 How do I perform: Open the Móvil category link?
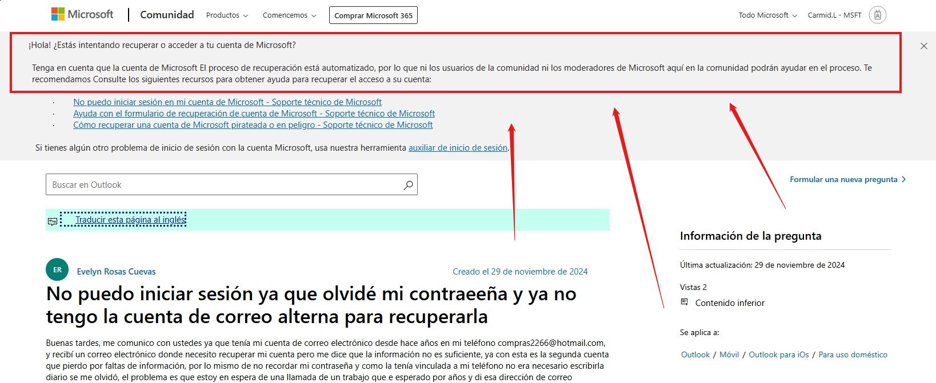tap(729, 354)
